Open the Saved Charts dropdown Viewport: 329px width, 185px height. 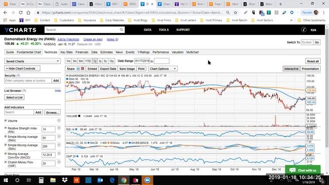click(32, 61)
